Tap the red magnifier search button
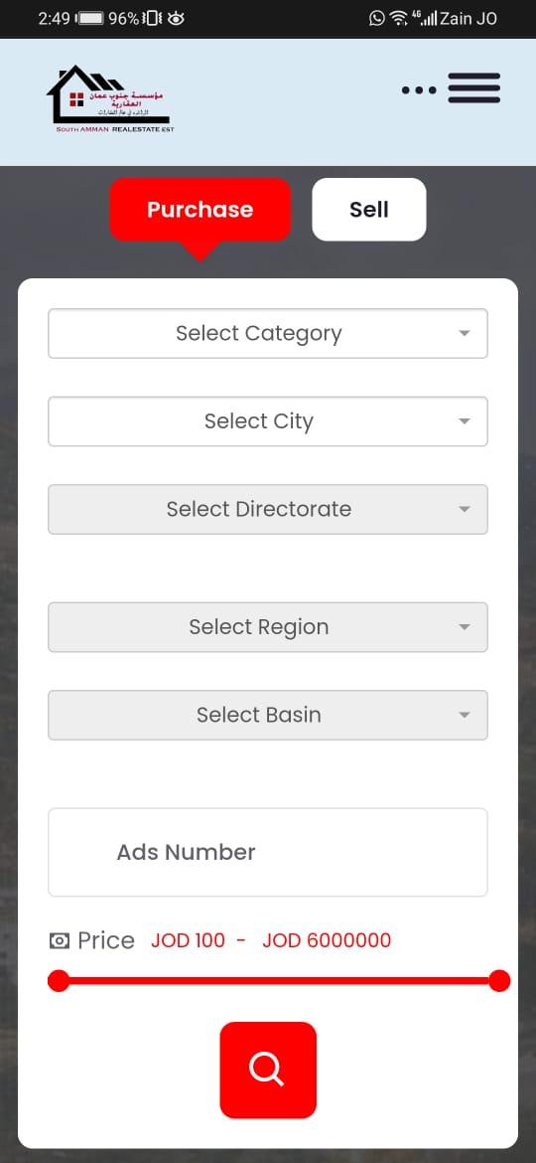Viewport: 536px width, 1163px height. point(268,1070)
